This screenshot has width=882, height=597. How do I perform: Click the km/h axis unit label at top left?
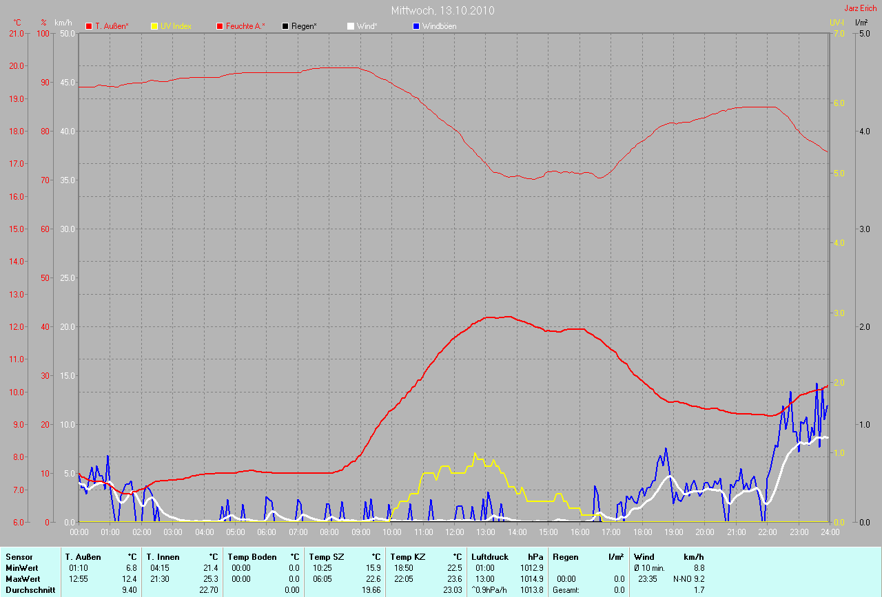pyautogui.click(x=60, y=23)
